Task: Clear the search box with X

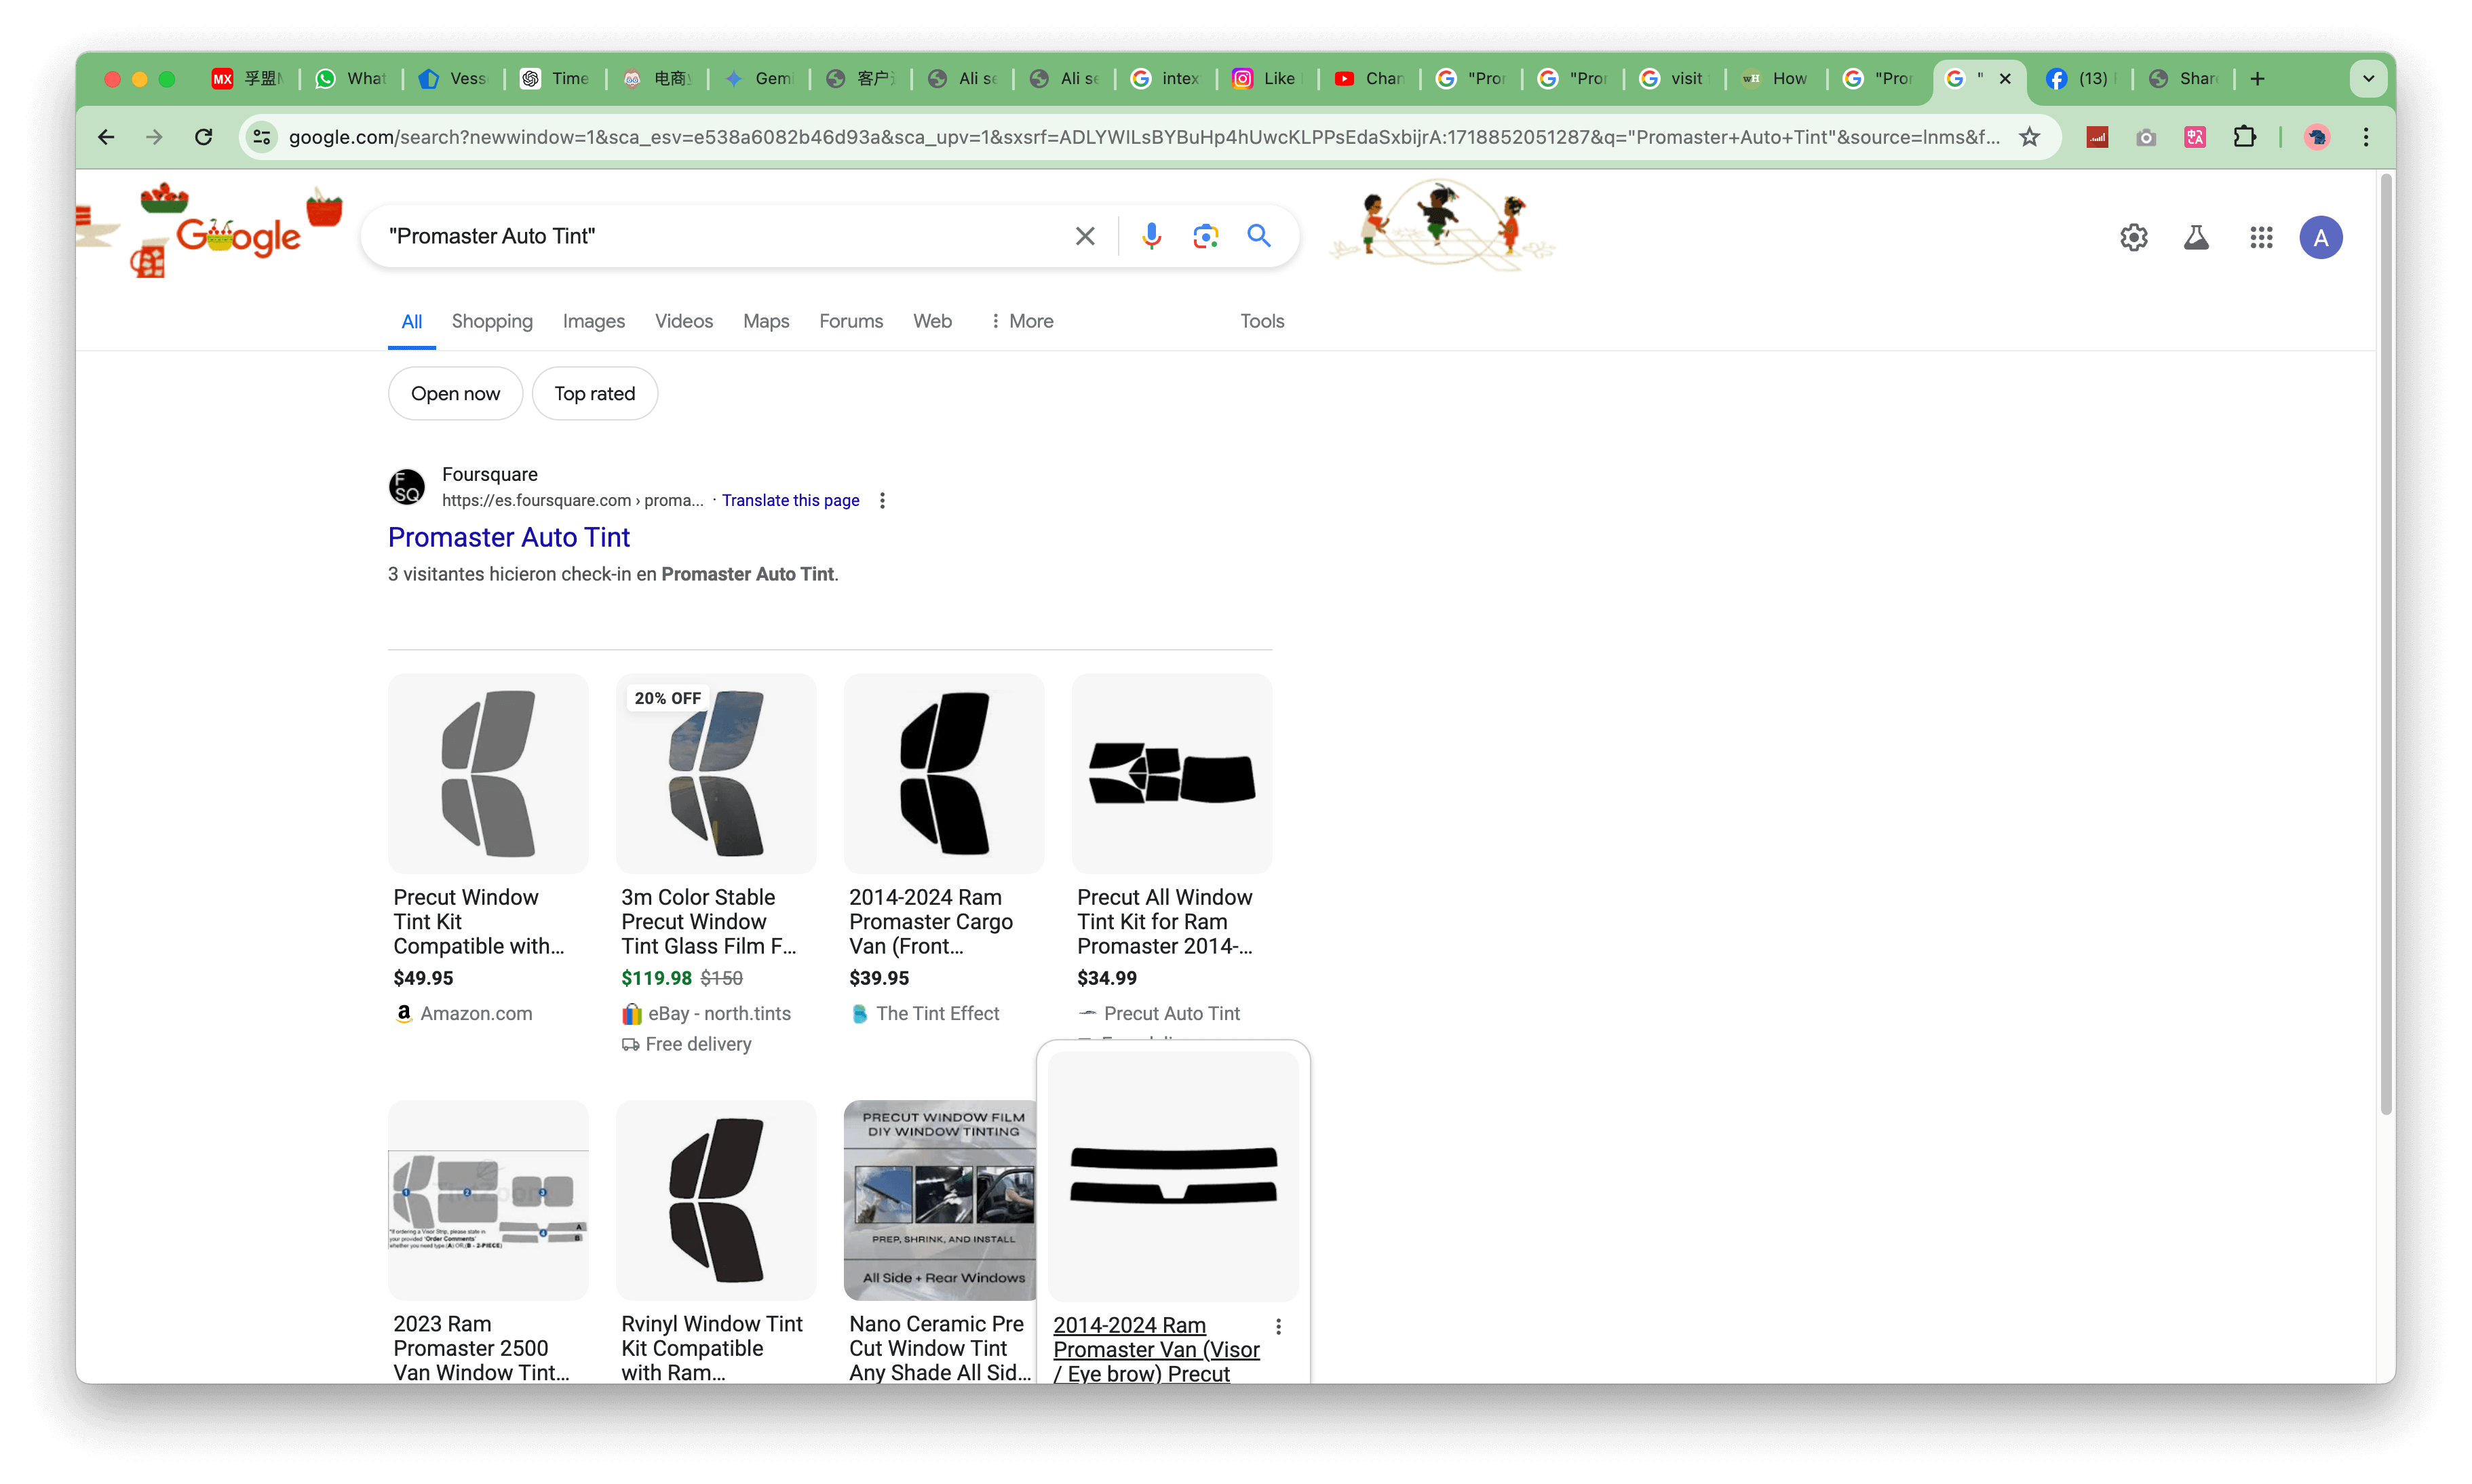Action: pyautogui.click(x=1085, y=236)
